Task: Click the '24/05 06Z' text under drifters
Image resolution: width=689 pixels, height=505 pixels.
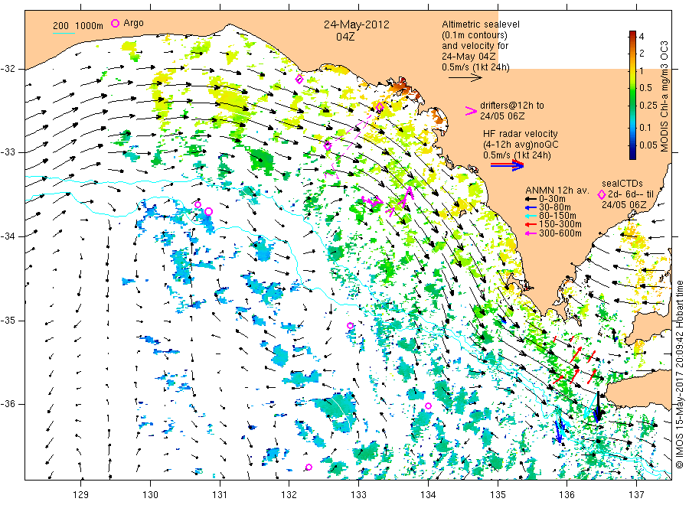Action: [x=502, y=116]
